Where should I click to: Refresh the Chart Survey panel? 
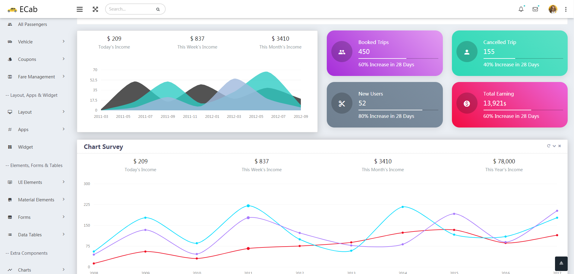(549, 146)
